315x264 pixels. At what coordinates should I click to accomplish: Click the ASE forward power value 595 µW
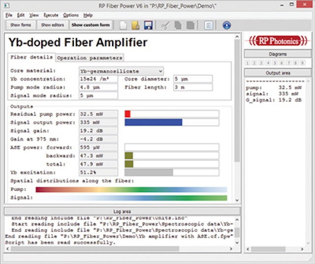[98, 147]
